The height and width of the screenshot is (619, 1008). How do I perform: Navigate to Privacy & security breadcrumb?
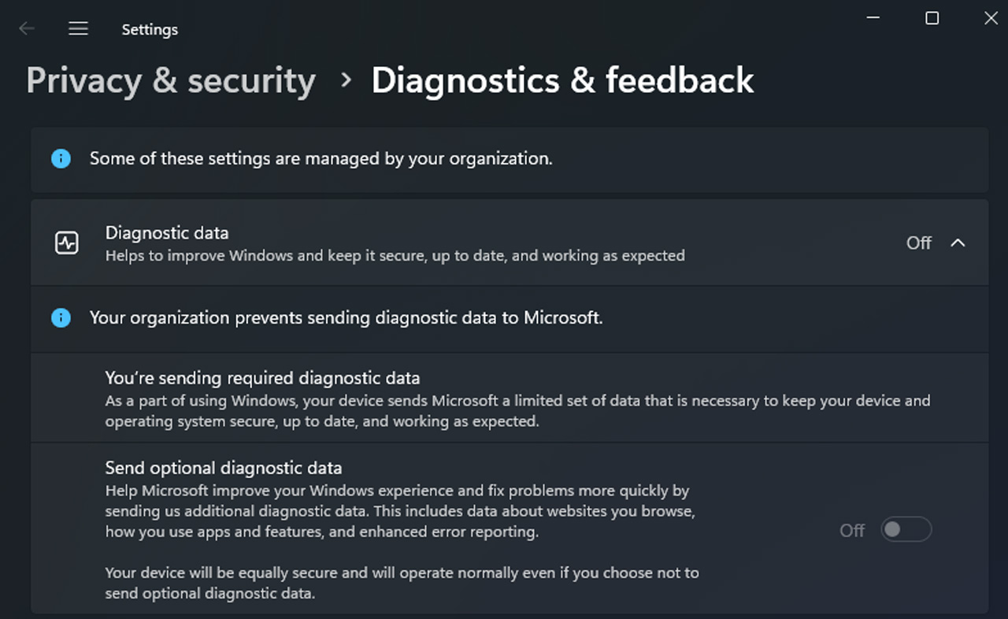click(x=171, y=81)
